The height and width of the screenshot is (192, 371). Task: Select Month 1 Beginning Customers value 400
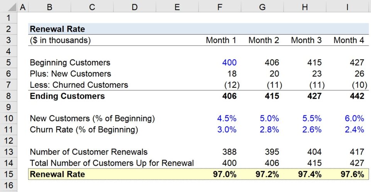pos(229,63)
